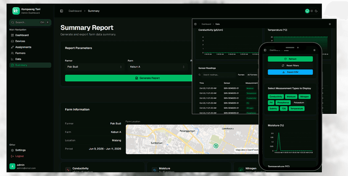Click admin@email.com in the sidebar footer

pyautogui.click(x=26, y=168)
